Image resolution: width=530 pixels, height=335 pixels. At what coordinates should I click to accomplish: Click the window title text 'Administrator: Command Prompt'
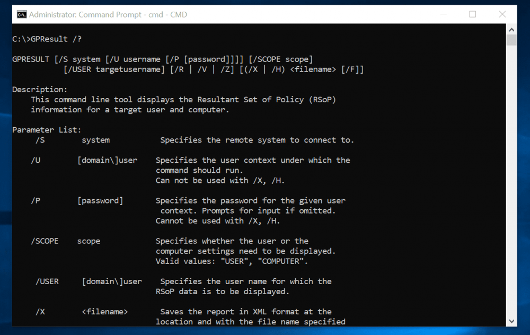85,14
